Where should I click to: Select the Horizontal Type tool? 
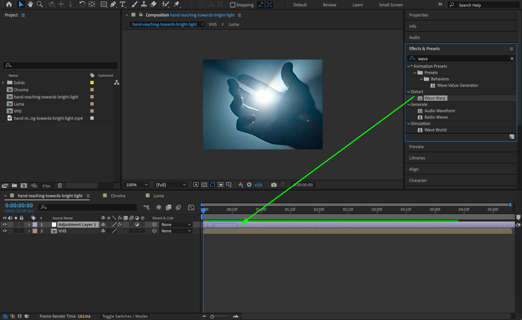coord(123,4)
